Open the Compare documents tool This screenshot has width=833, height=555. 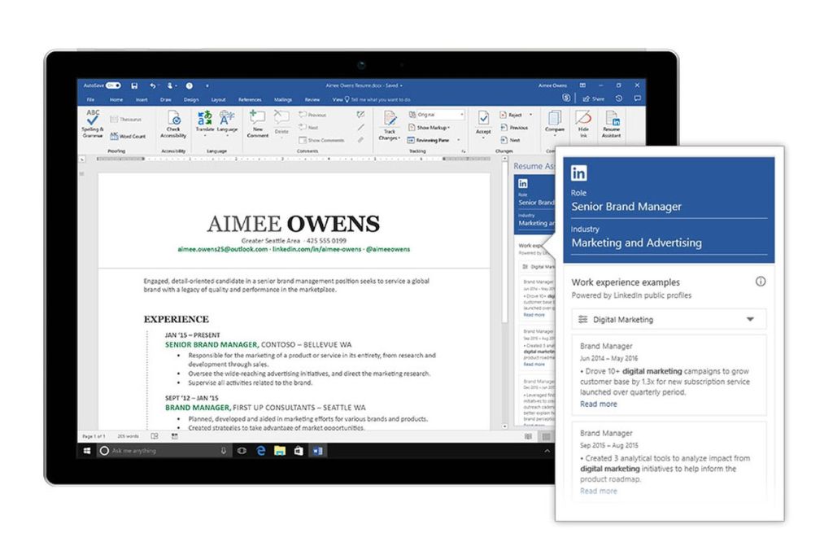click(554, 122)
